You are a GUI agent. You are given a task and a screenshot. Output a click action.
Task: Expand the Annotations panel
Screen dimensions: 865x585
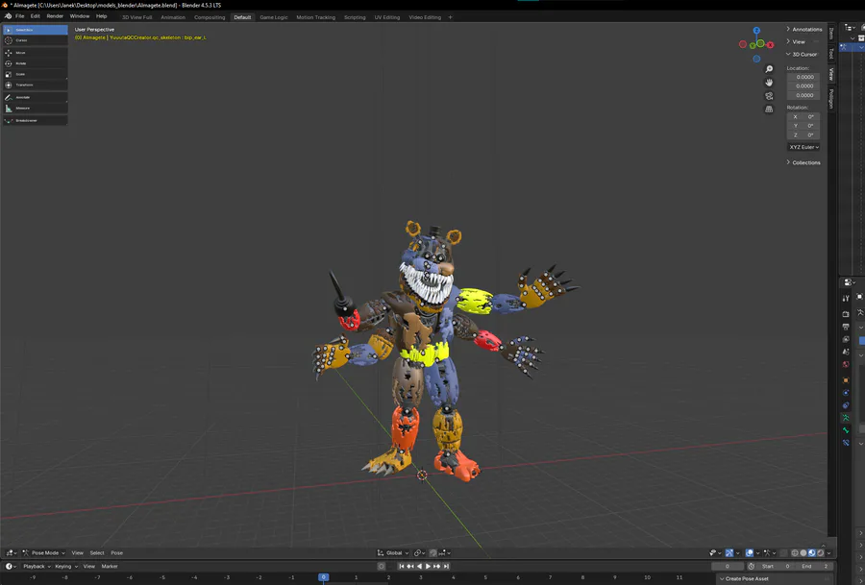[803, 29]
